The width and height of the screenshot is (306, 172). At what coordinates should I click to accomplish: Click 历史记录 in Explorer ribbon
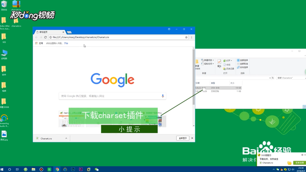(229, 69)
